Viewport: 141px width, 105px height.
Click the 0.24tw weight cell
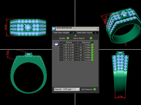click(87, 45)
